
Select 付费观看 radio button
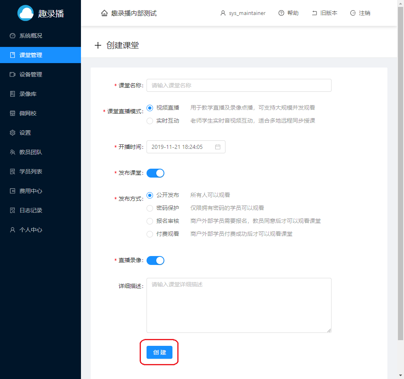(150, 234)
